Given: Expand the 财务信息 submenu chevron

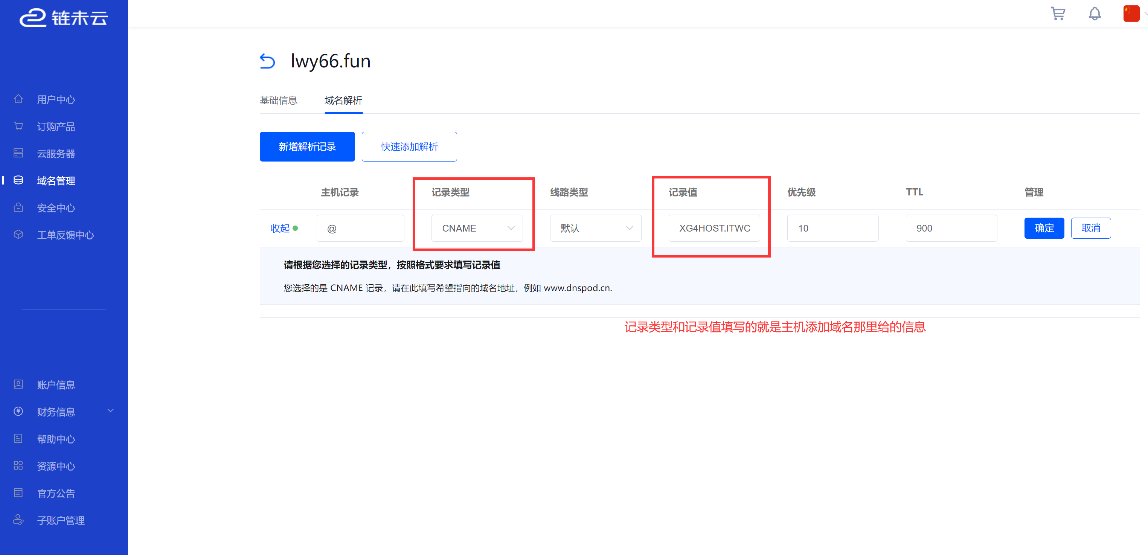Looking at the screenshot, I should tap(111, 411).
